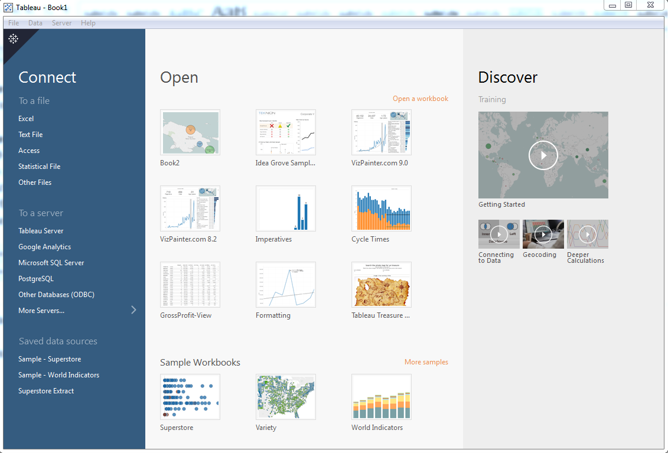Open the File menu
The image size is (668, 453).
coord(14,23)
